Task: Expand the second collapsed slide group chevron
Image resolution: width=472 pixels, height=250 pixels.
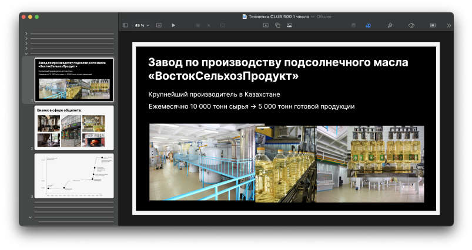Action: pos(26,39)
